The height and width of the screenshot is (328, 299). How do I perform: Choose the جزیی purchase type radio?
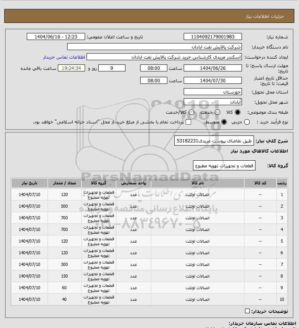[x=247, y=122]
